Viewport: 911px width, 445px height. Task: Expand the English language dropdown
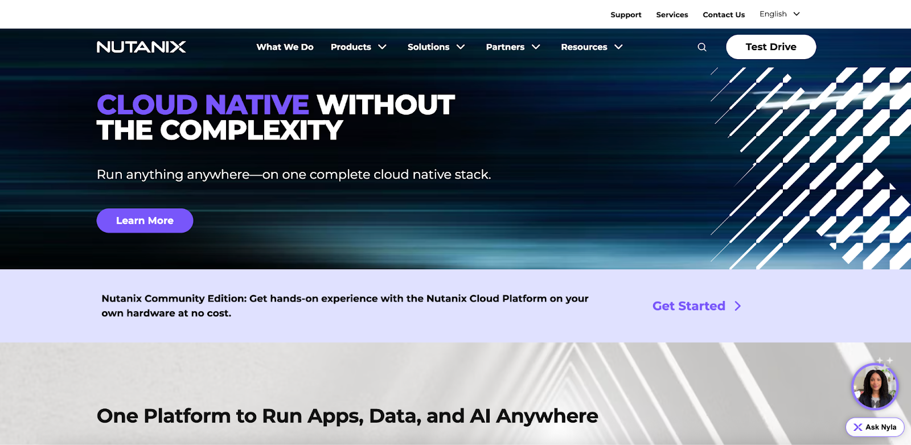coord(779,14)
